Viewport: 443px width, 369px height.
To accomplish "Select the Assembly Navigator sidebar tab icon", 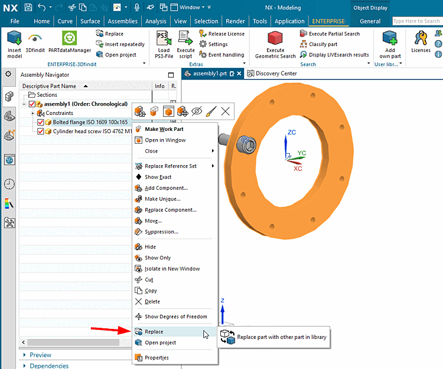I will (9, 97).
